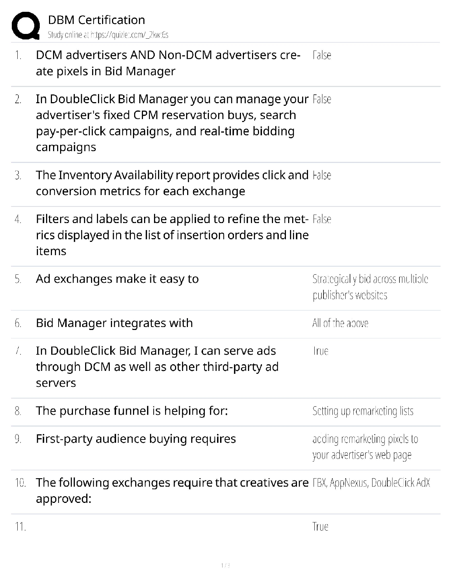Screen dimensions: 451x584
Task: Select question 1 about DCM advertisers pixels
Action: pos(168,63)
